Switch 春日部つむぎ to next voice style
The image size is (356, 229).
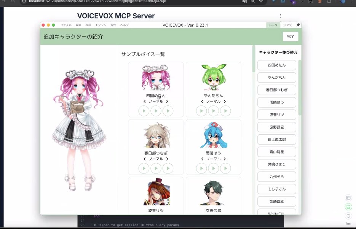pyautogui.click(x=167, y=159)
